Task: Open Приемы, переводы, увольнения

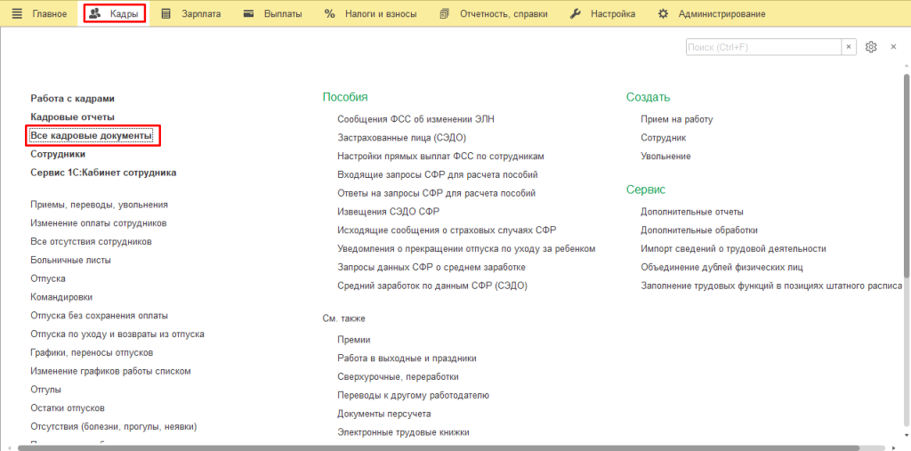Action: (x=100, y=205)
